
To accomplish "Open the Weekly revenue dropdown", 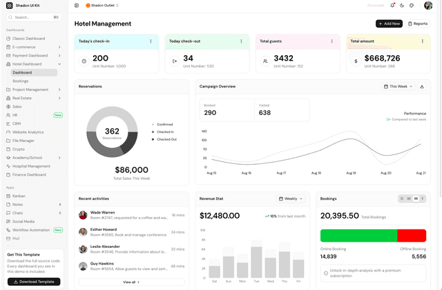I will (291, 198).
